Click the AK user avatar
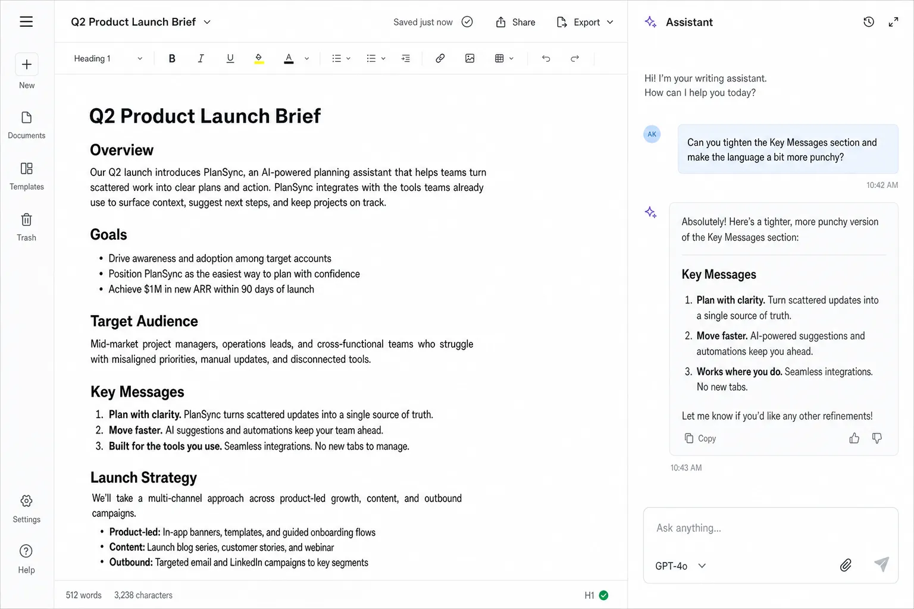 (652, 134)
